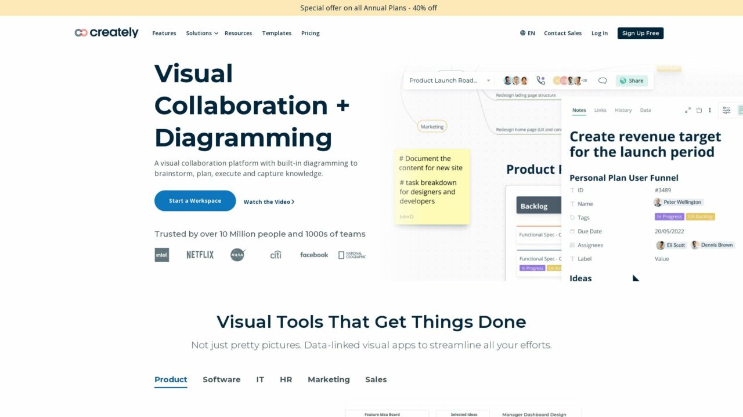Click the expand arrows icon in notes panel
Image resolution: width=743 pixels, height=417 pixels.
[688, 110]
